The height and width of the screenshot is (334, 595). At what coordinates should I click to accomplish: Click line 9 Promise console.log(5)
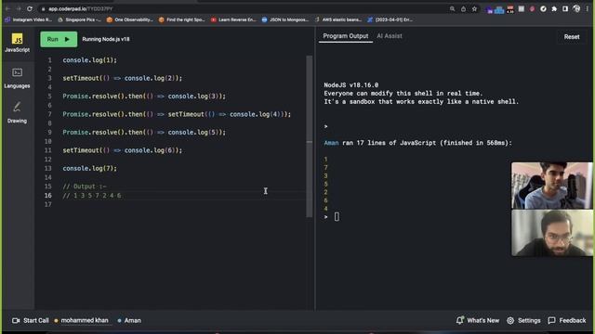click(x=144, y=132)
